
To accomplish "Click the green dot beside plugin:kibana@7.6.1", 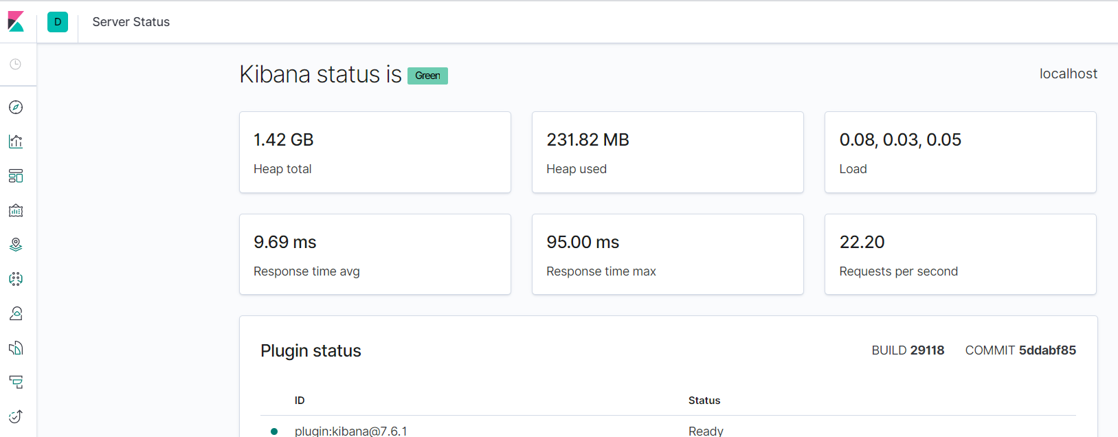I will 274,432.
